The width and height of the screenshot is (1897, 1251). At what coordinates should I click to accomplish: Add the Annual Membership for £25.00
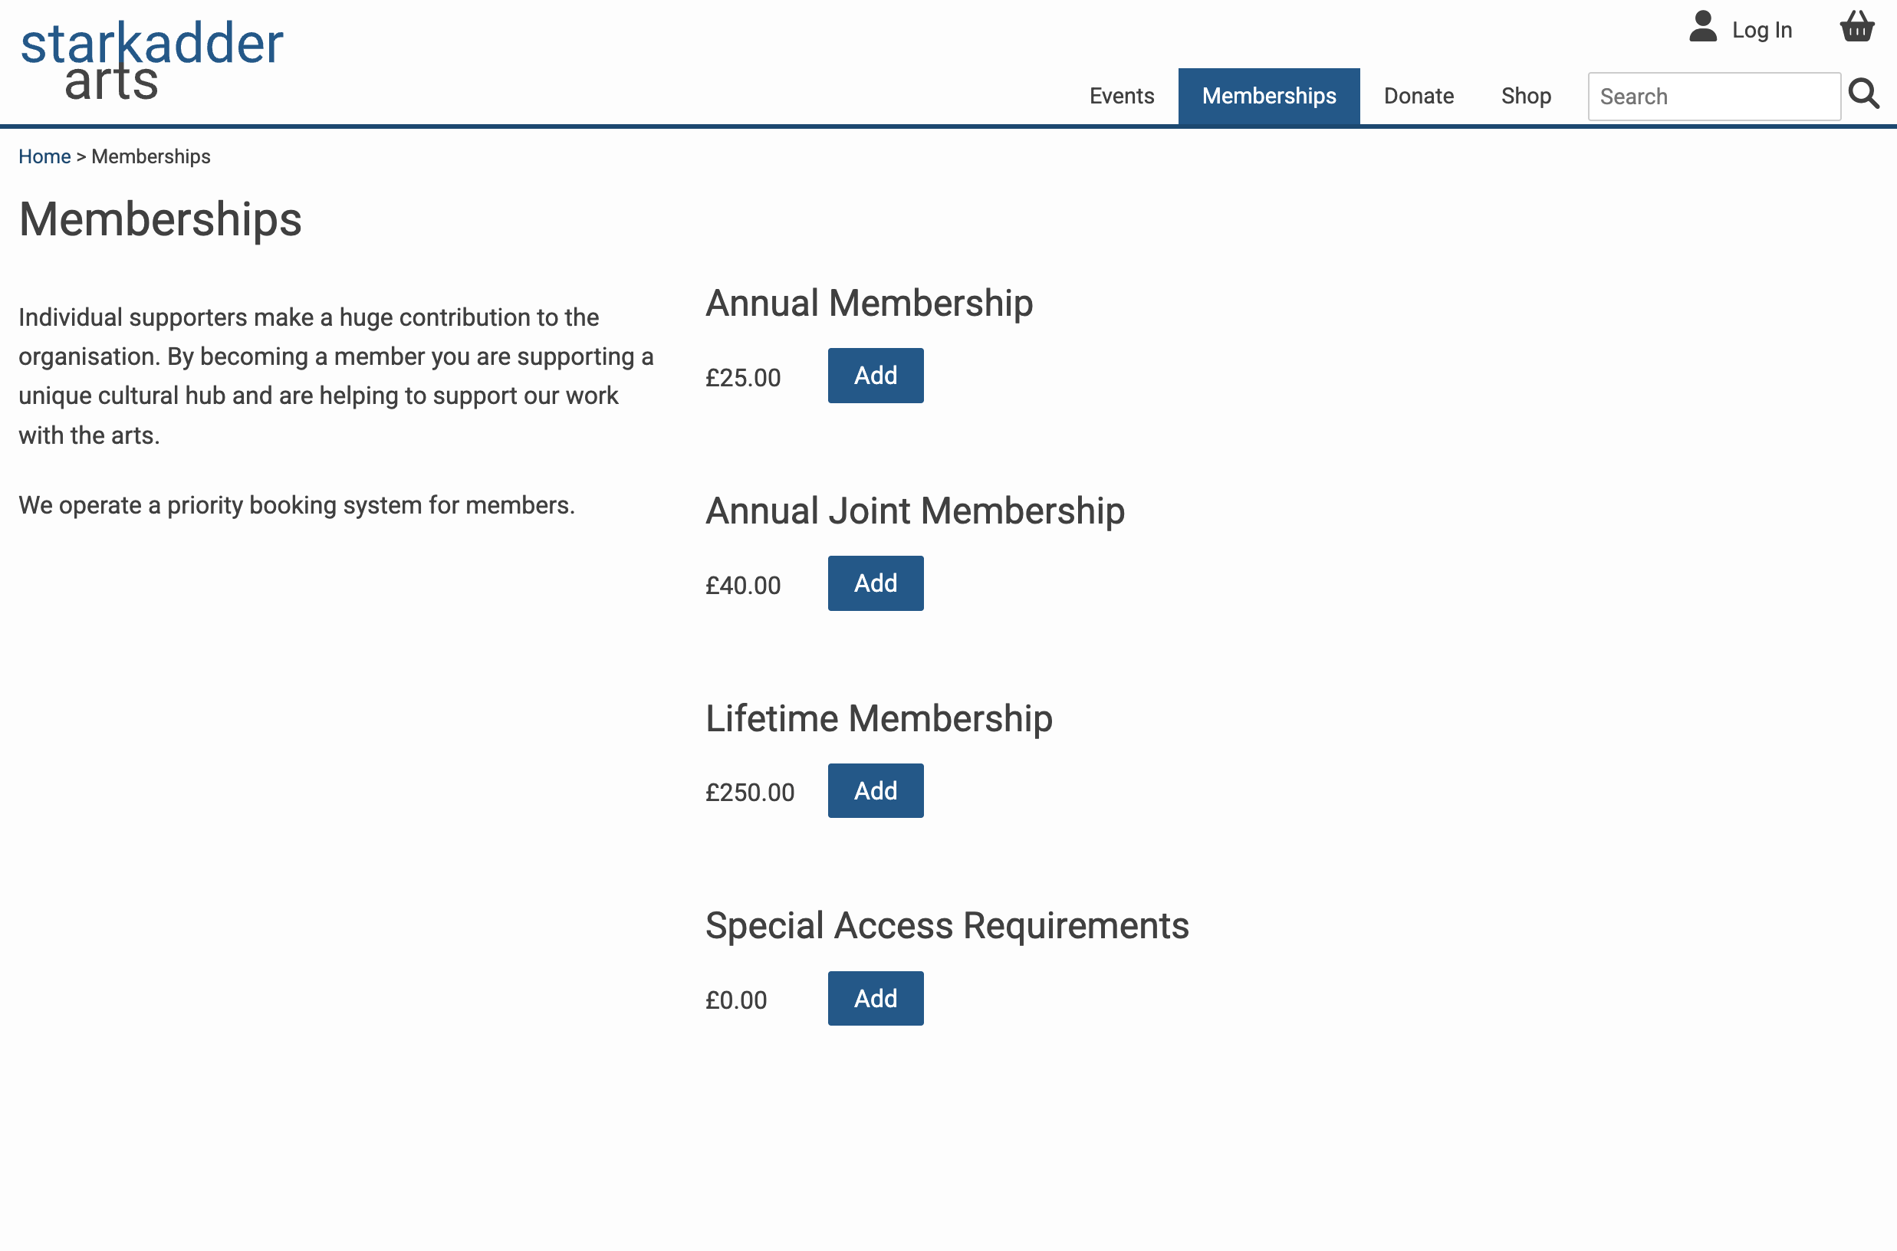click(876, 375)
